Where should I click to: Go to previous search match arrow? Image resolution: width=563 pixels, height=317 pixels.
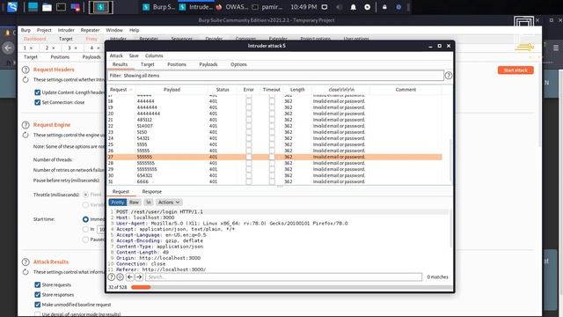coord(130,276)
